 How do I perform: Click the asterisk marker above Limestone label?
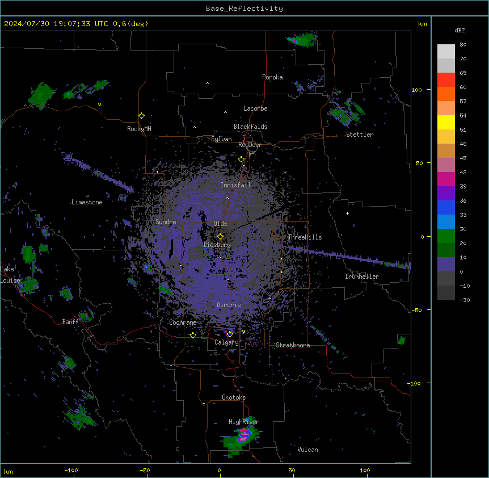[x=87, y=196]
